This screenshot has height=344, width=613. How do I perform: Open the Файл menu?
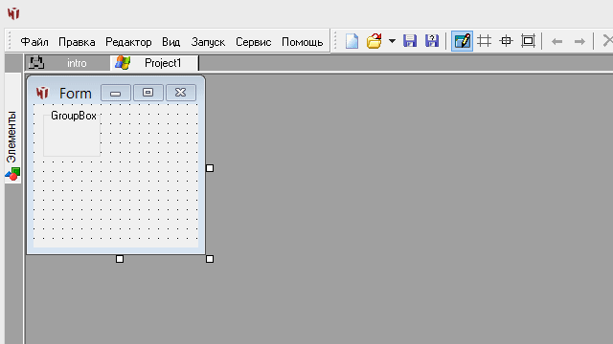point(34,41)
